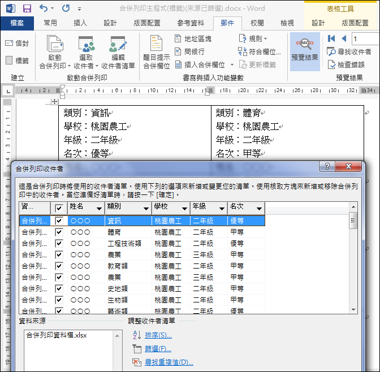The height and width of the screenshot is (372, 380).
Task: Click 更新標籤 update labels
Action: pos(257,64)
